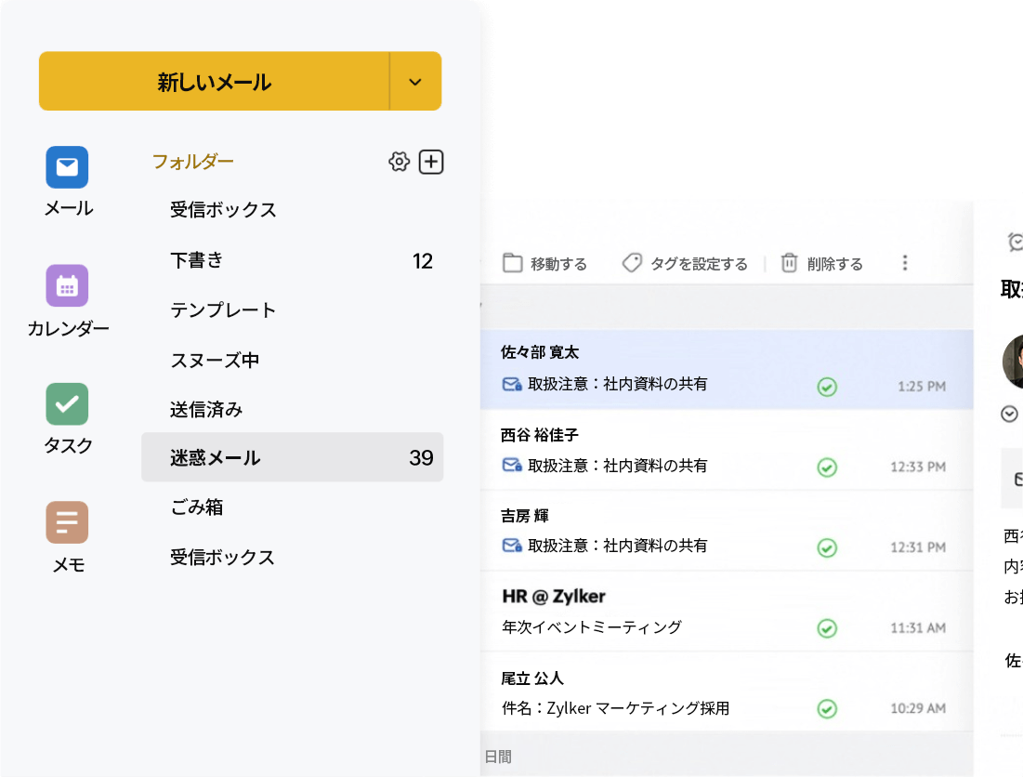Select the 迷惑メール folder
Image resolution: width=1023 pixels, height=777 pixels.
(x=293, y=457)
